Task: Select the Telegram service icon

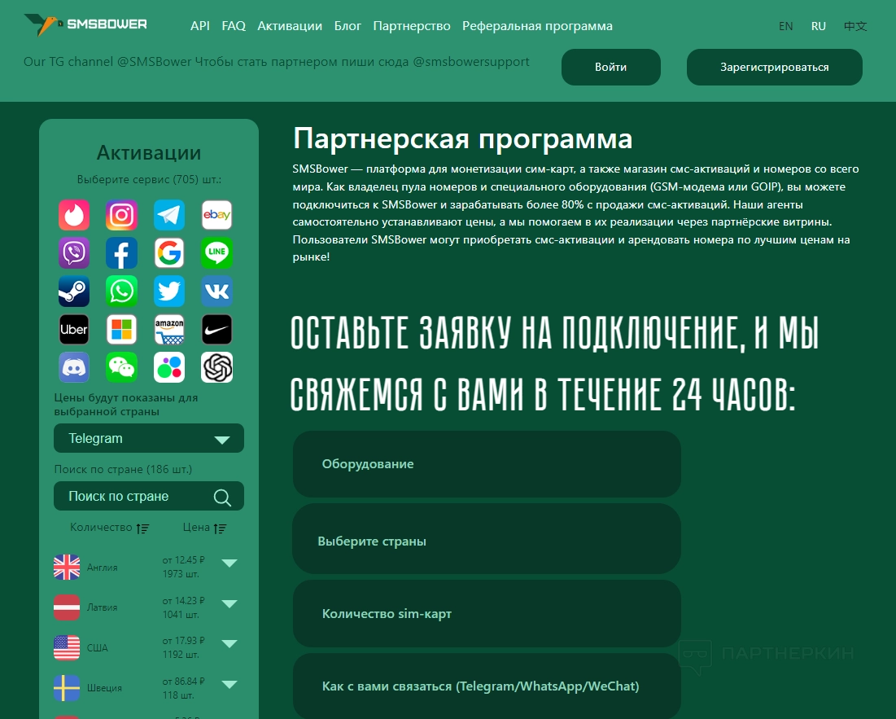Action: point(169,215)
